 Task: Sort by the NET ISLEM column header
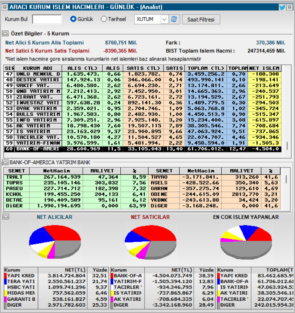tap(264, 68)
